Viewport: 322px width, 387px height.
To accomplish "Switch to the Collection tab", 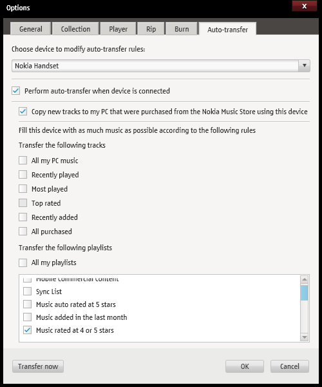I will click(x=75, y=29).
